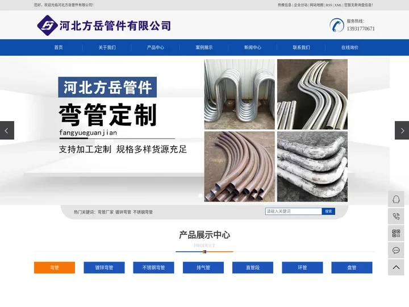
Task: Open the 首页 navigation item
Action: point(59,48)
